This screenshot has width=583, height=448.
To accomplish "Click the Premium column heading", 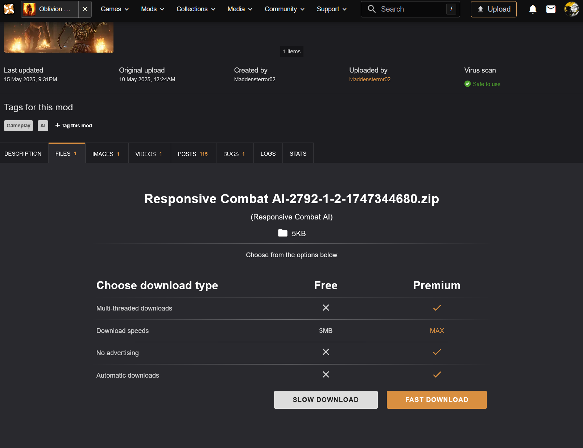I will [x=437, y=285].
